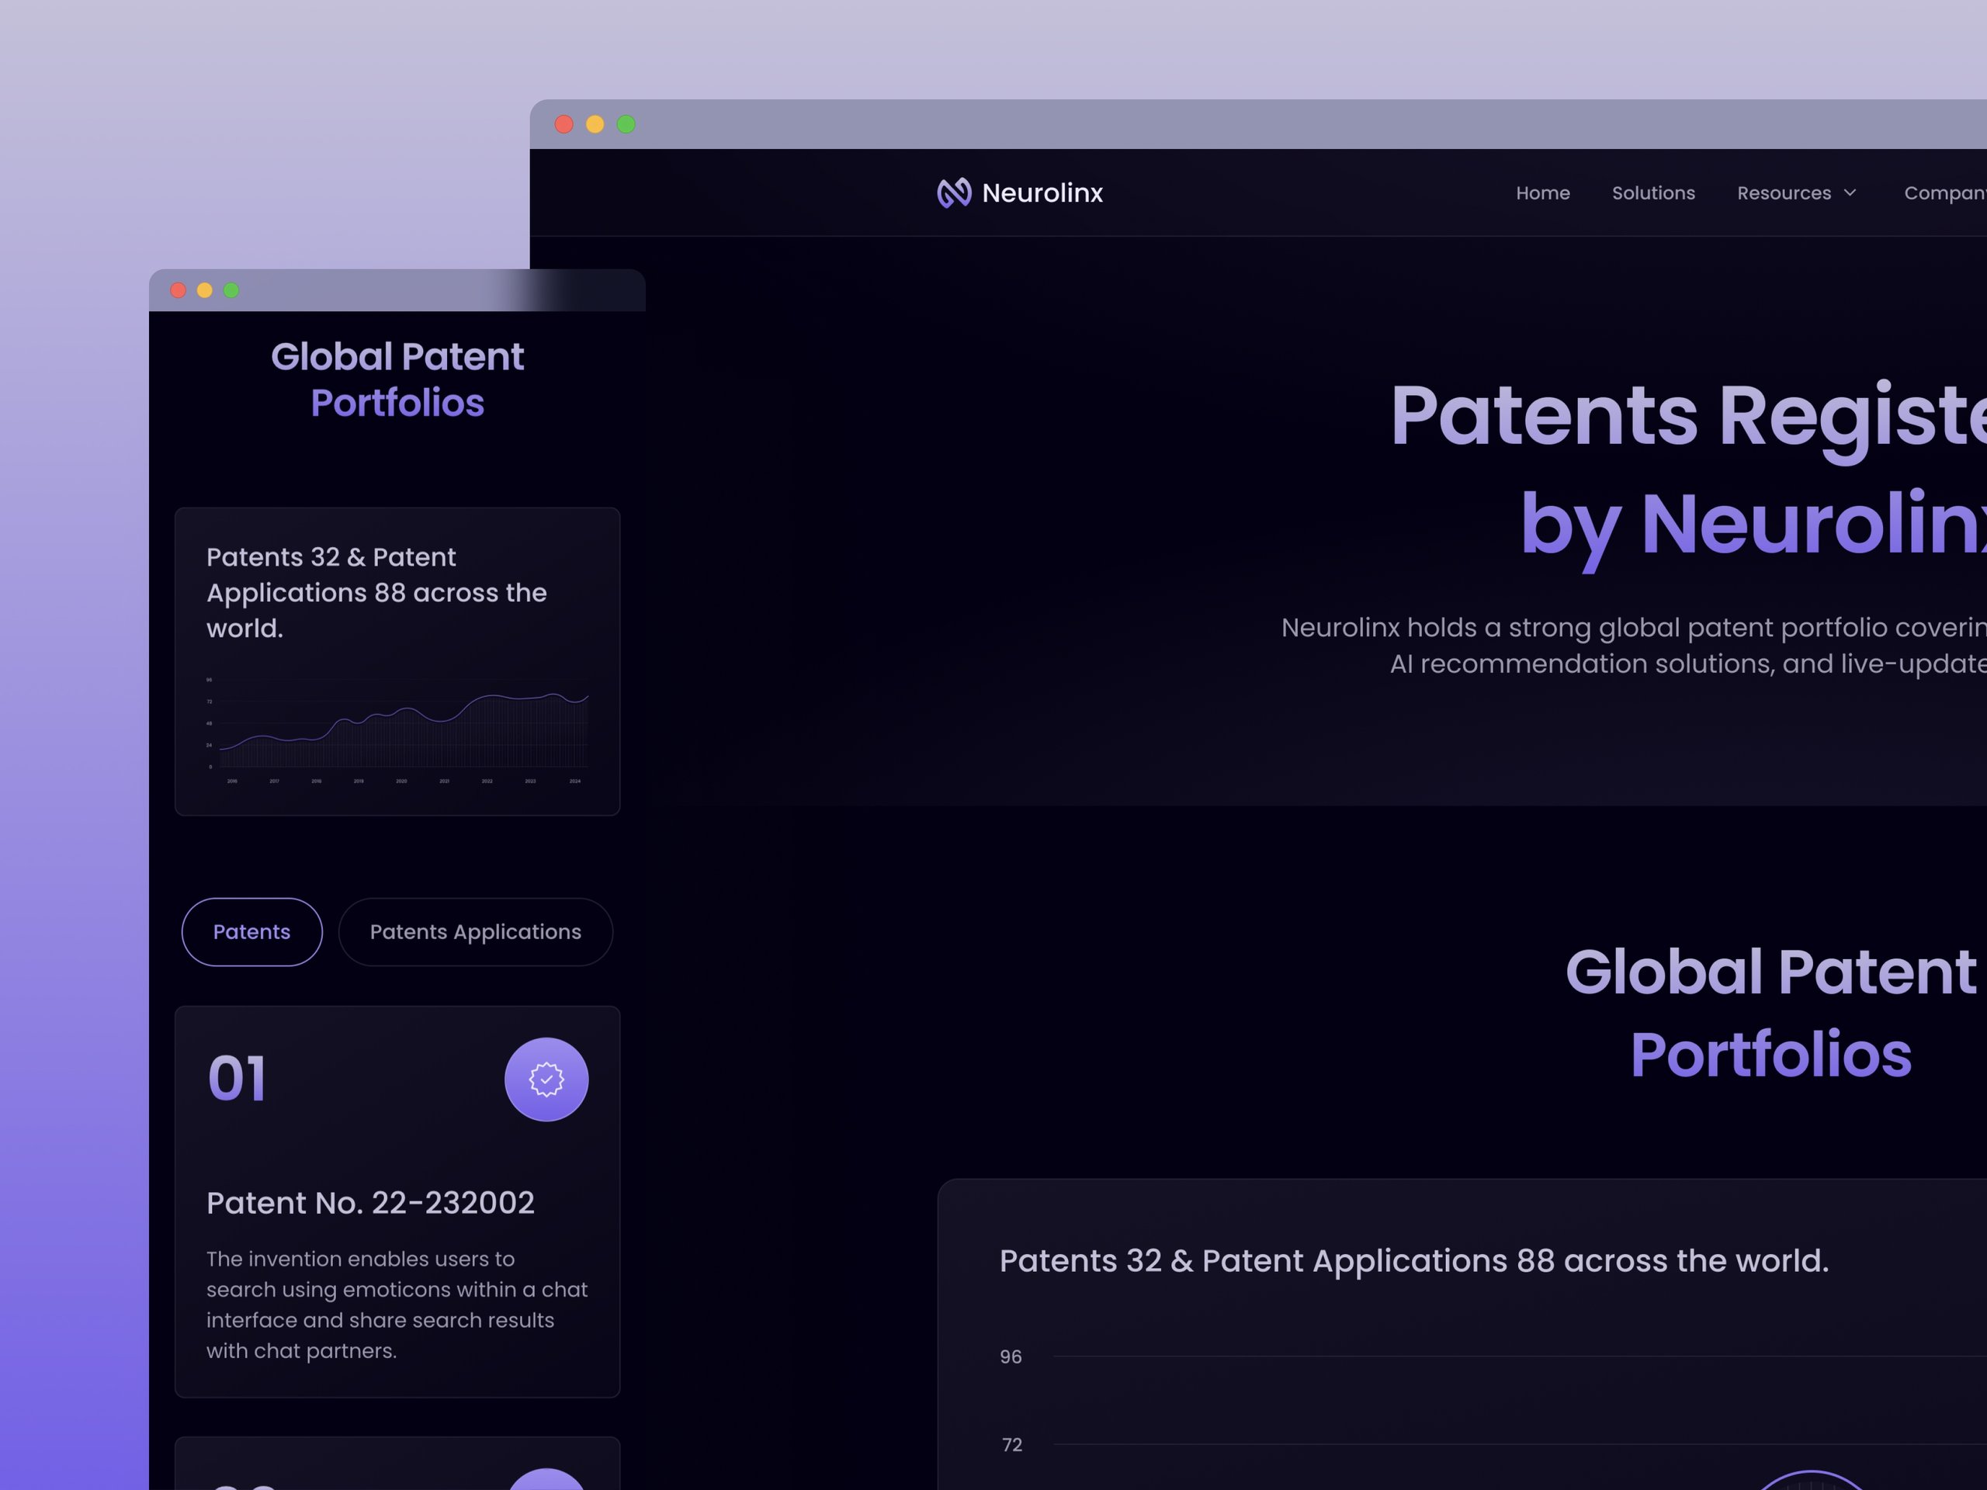Screen dimensions: 1987x1490
Task: Click red close dot of large window
Action: point(564,124)
